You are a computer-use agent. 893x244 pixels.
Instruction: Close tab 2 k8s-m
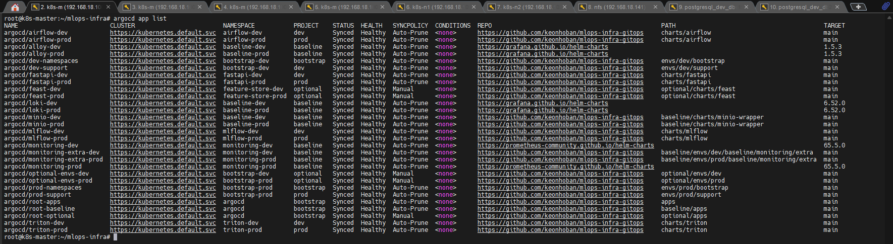tap(109, 7)
